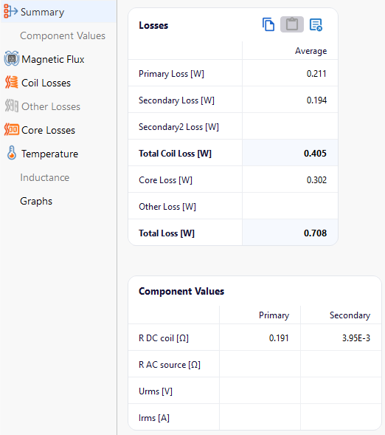This screenshot has height=435, width=385.
Task: Click the paste clipboard icon in Losses
Action: pos(292,24)
